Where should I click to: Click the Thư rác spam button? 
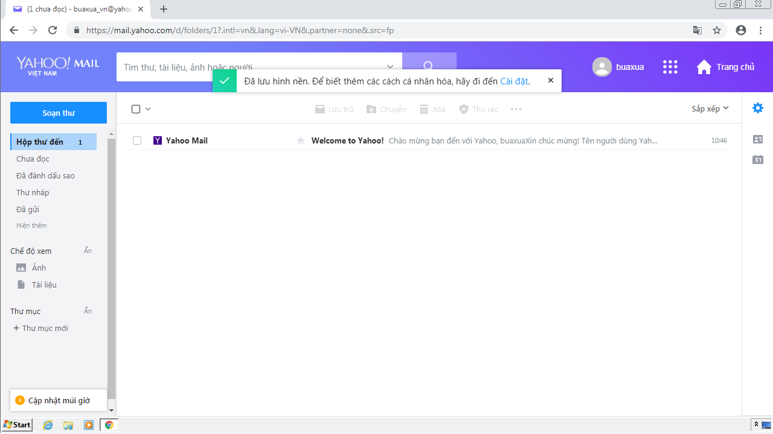point(479,109)
